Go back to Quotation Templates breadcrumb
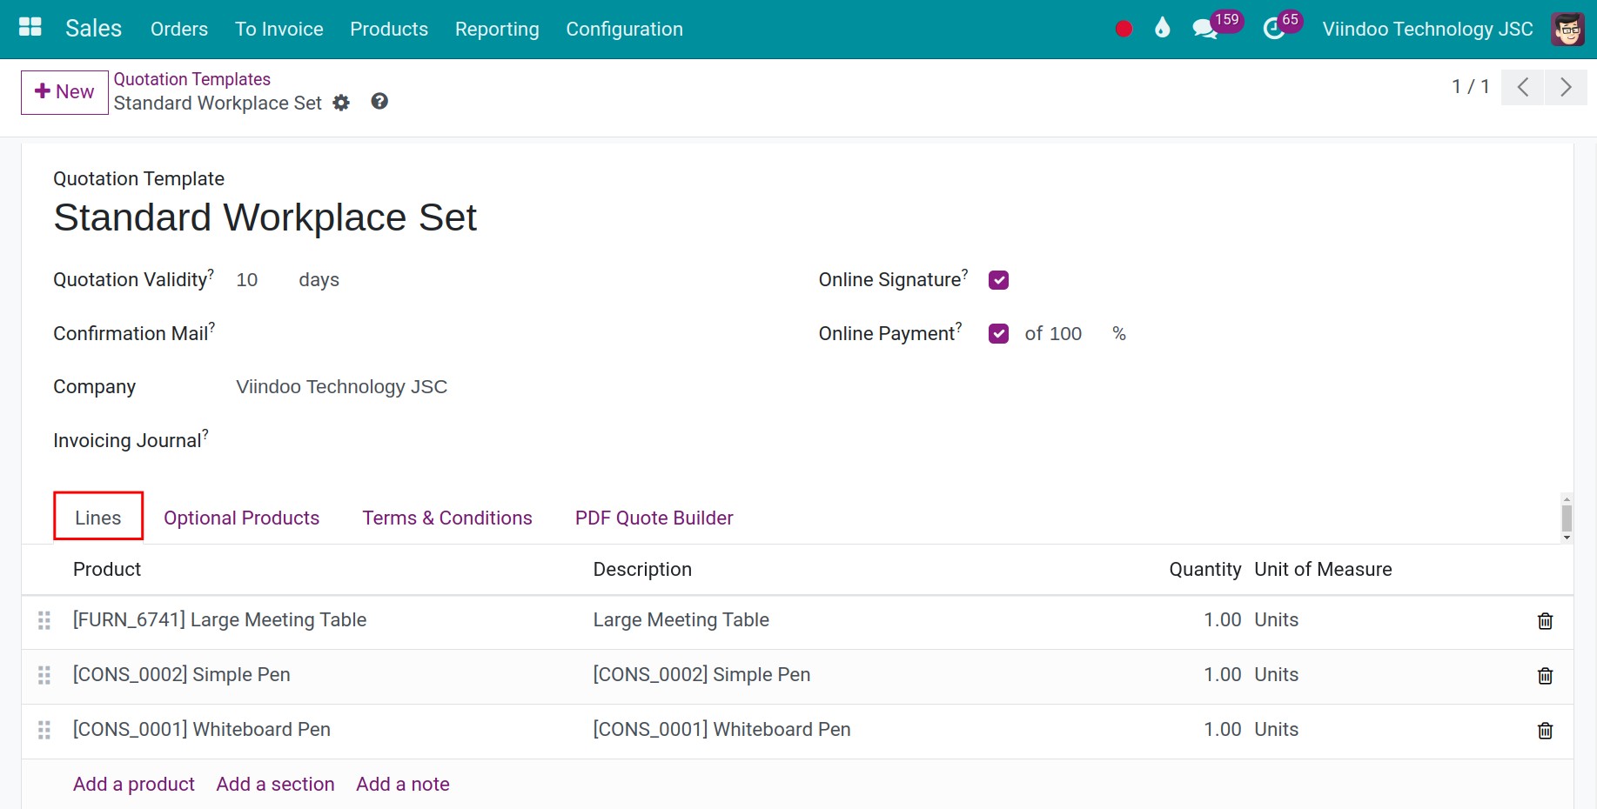1597x809 pixels. tap(192, 79)
